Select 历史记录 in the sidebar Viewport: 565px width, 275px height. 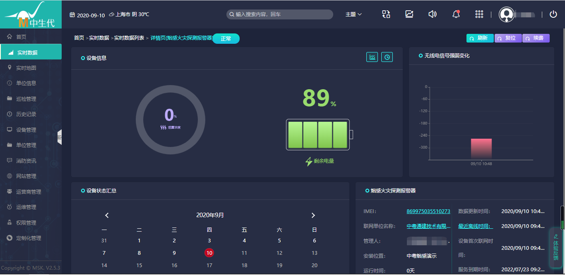click(x=26, y=114)
